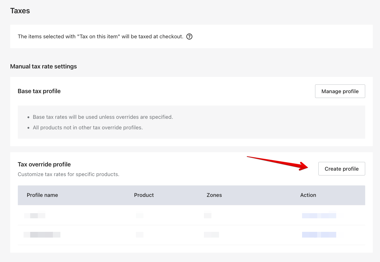Click the Tax override profile title
The width and height of the screenshot is (380, 262).
(44, 164)
